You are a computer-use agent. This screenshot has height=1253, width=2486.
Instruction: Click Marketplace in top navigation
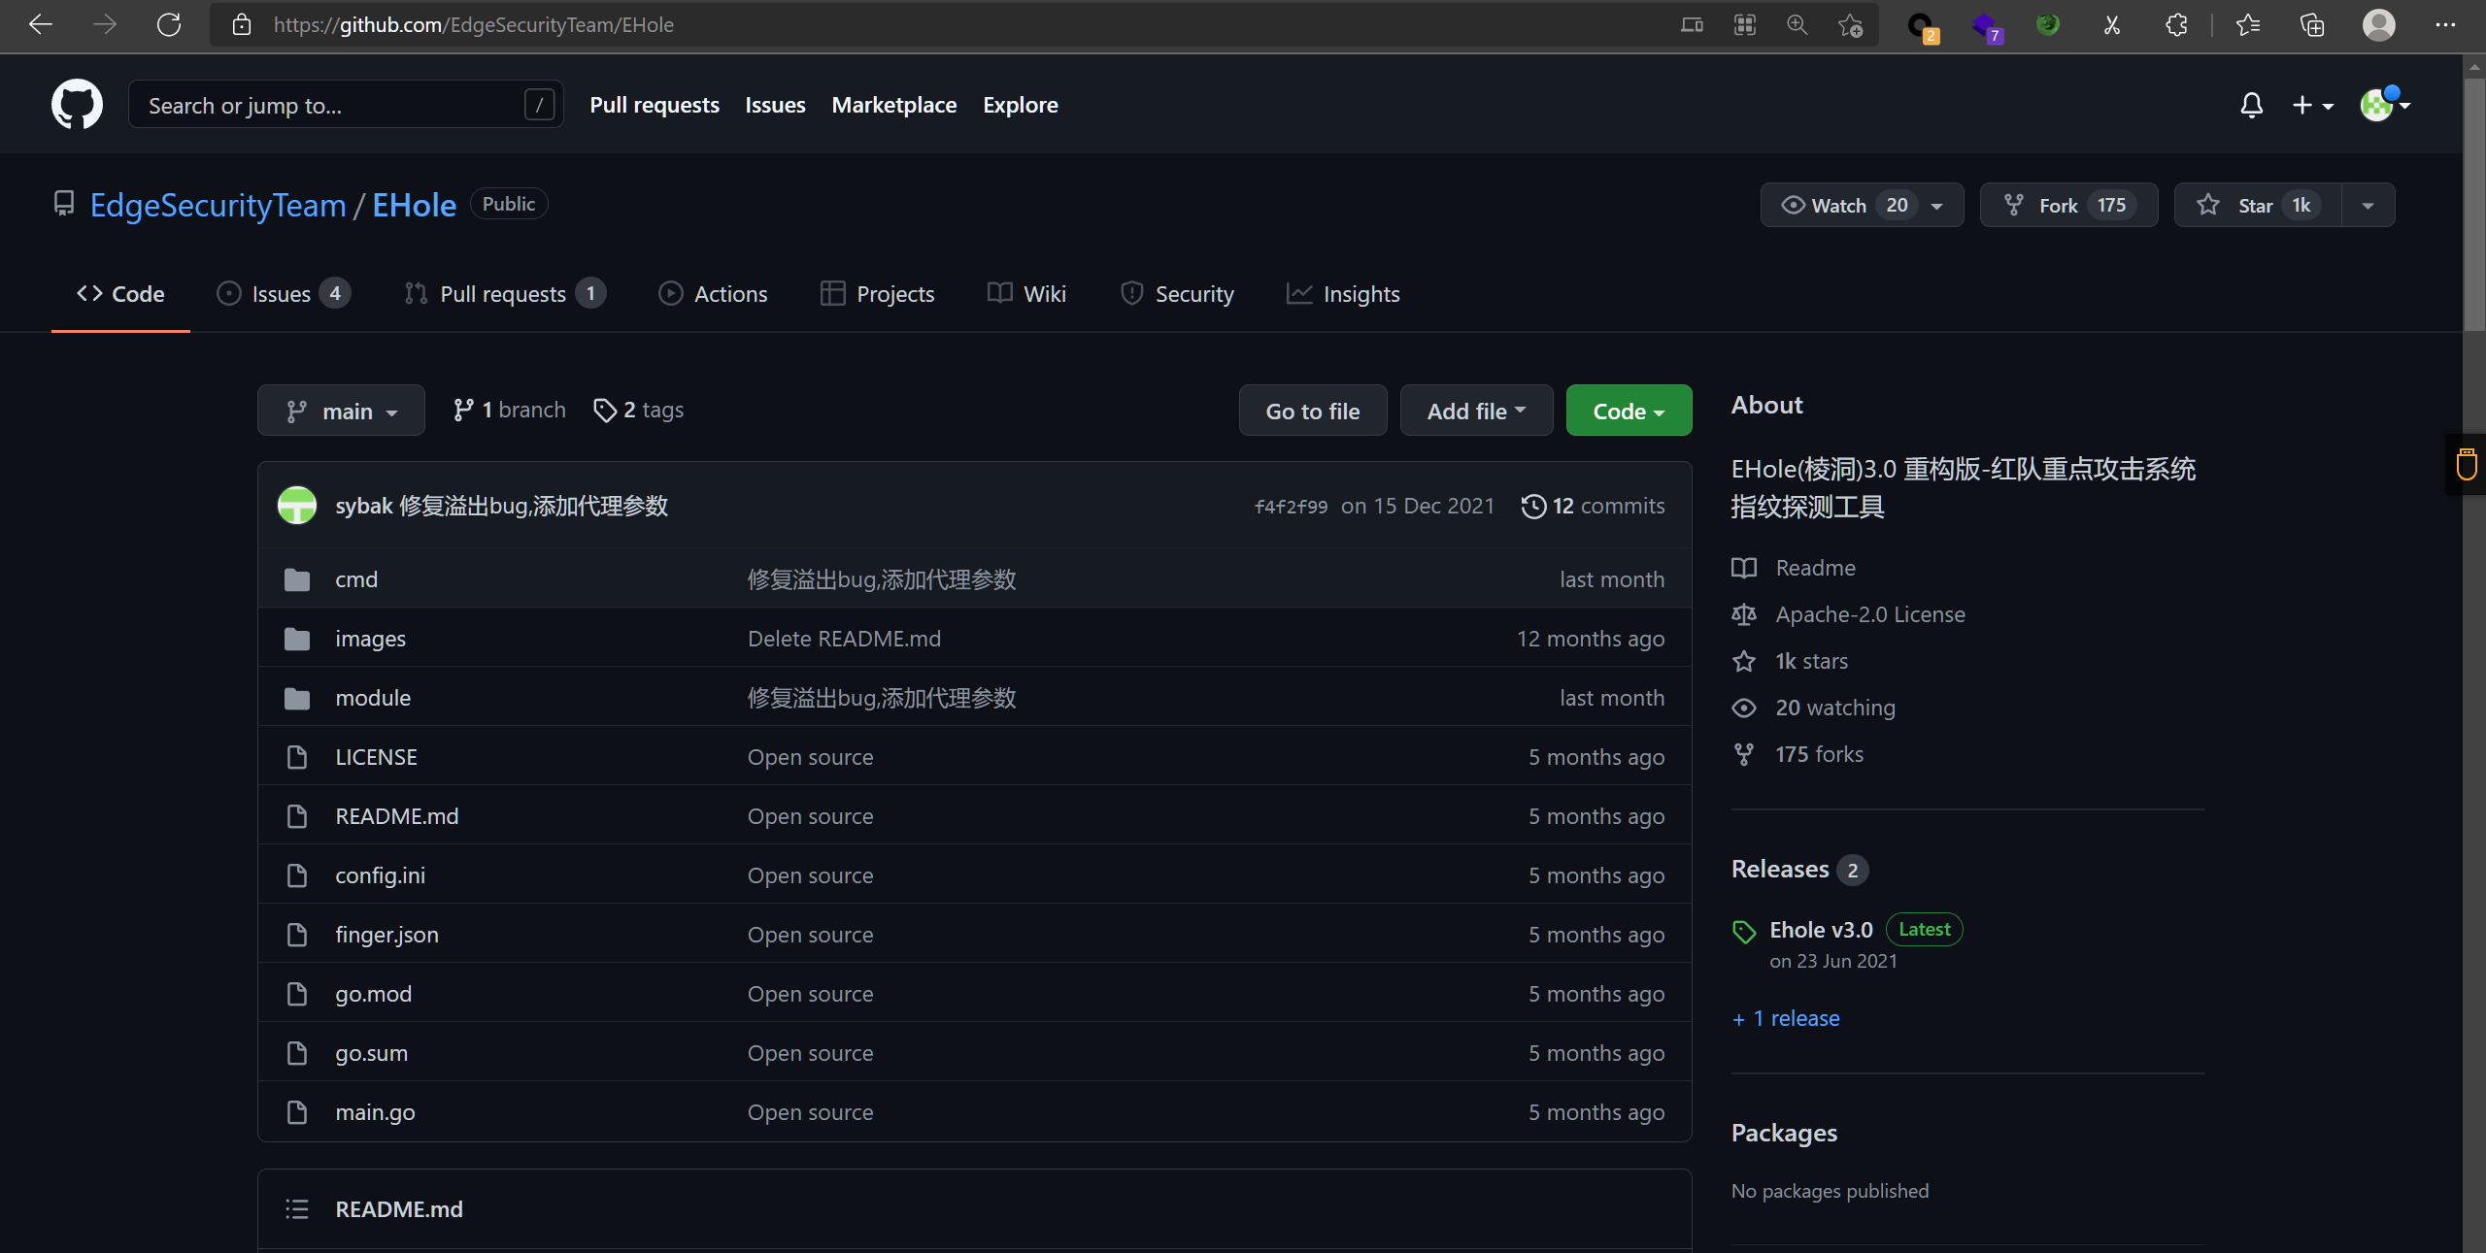(x=893, y=105)
